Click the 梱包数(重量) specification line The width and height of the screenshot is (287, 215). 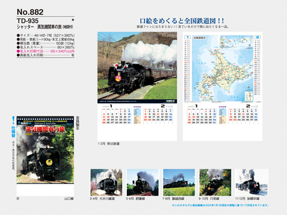pos(45,44)
